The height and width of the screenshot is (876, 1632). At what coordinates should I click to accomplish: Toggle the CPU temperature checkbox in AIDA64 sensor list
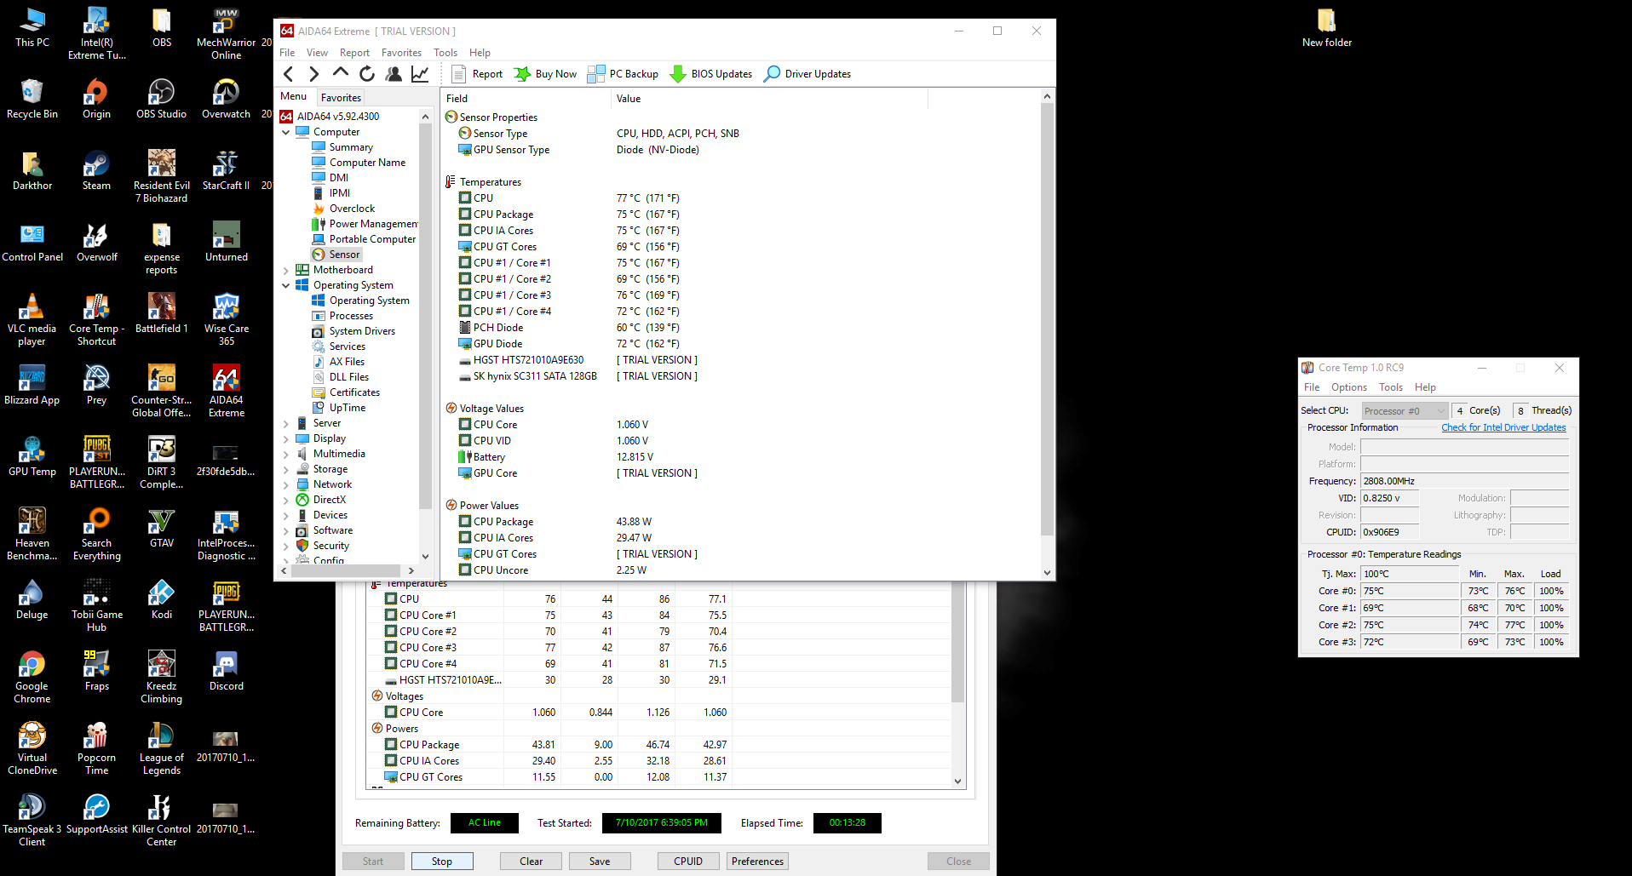(465, 198)
